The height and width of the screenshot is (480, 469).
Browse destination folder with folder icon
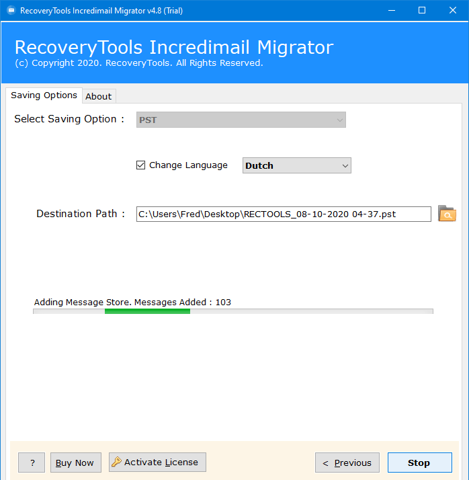[x=447, y=214]
